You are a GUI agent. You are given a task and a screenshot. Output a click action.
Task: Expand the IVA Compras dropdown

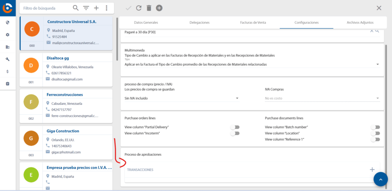pyautogui.click(x=377, y=98)
